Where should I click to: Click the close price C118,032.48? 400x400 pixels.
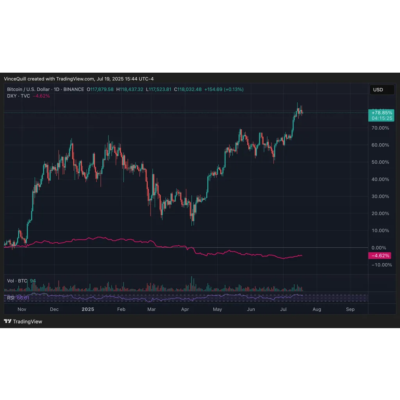click(188, 89)
